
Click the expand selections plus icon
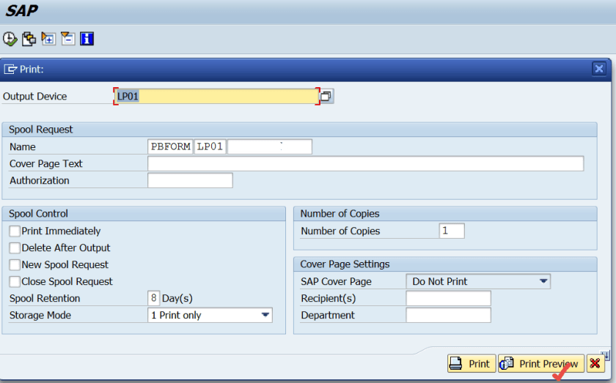click(48, 39)
